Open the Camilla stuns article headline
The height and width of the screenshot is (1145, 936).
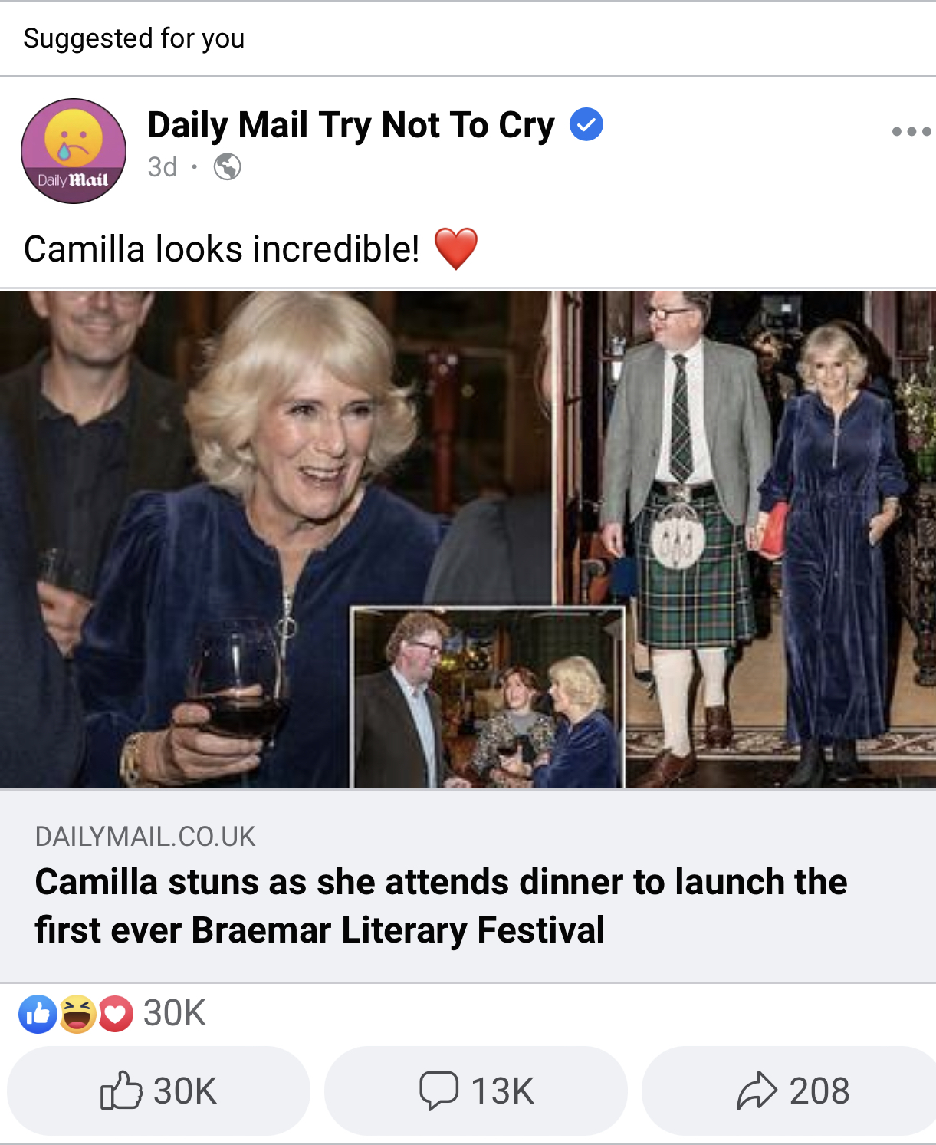pyautogui.click(x=441, y=906)
